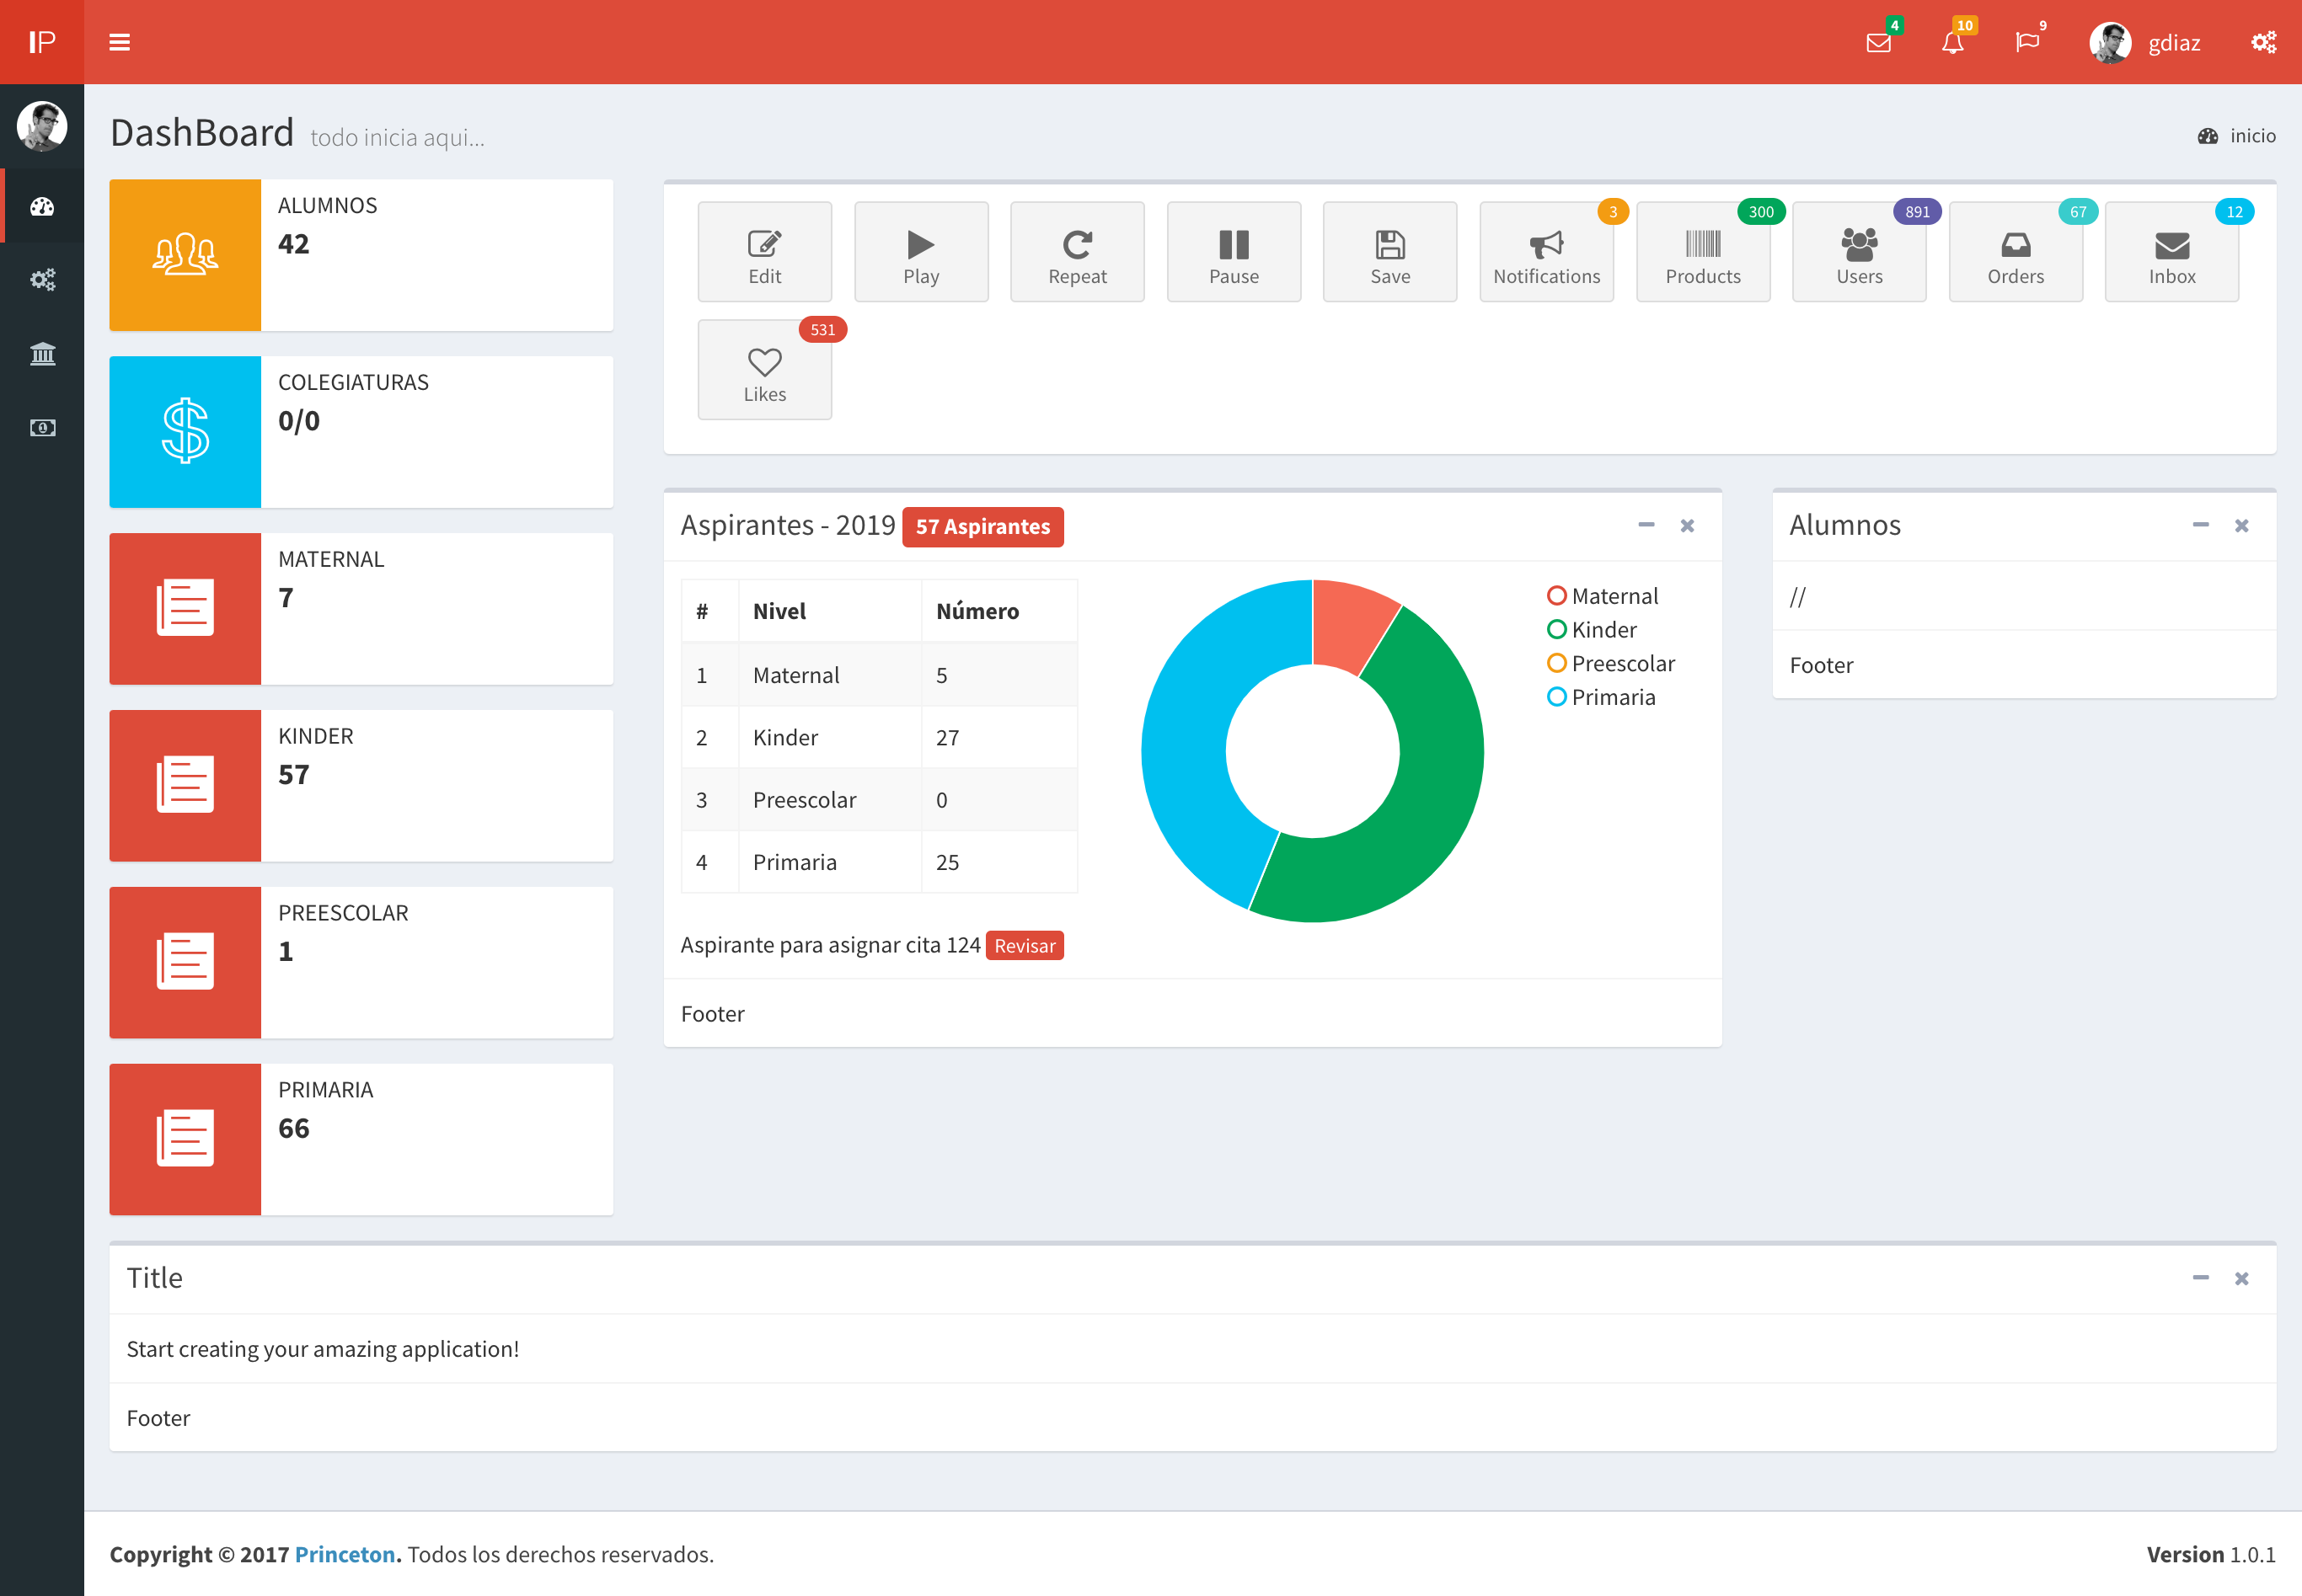Open the Users app button
2302x1596 pixels.
(x=1859, y=252)
